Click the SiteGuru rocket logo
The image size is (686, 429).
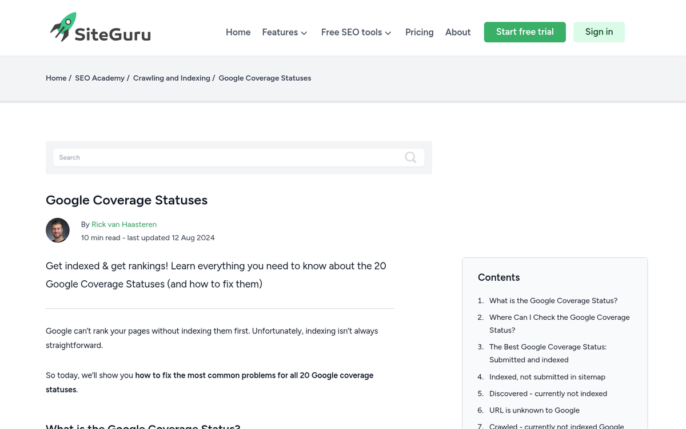[101, 27]
